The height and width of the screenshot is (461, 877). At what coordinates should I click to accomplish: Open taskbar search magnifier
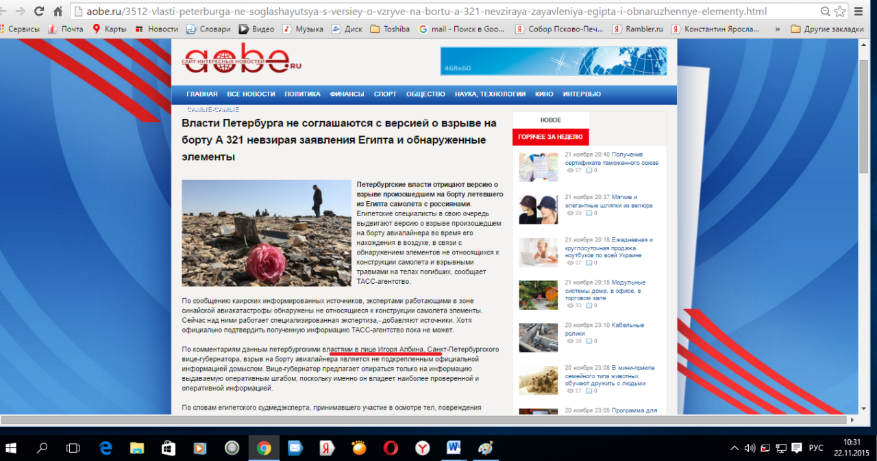[x=42, y=448]
